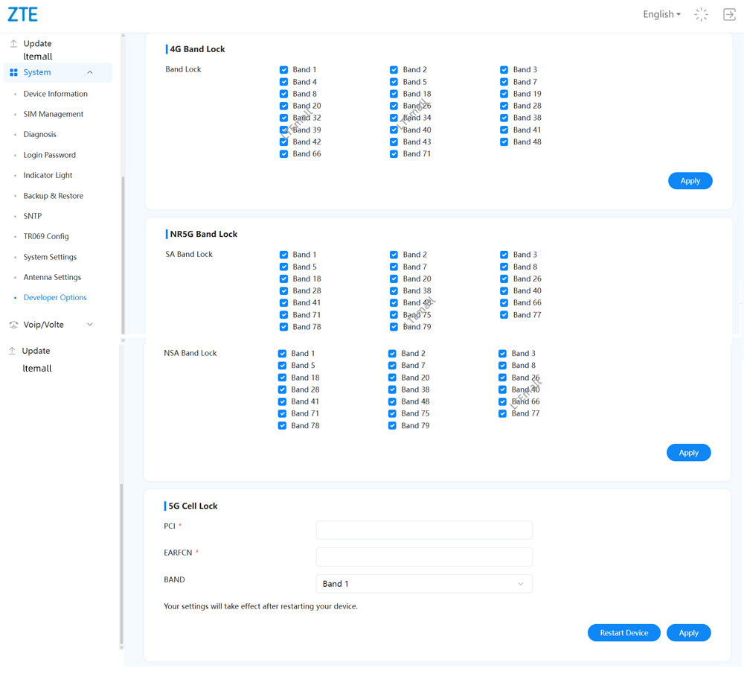Click the System grid icon in sidebar
The width and height of the screenshot is (744, 674).
13,72
